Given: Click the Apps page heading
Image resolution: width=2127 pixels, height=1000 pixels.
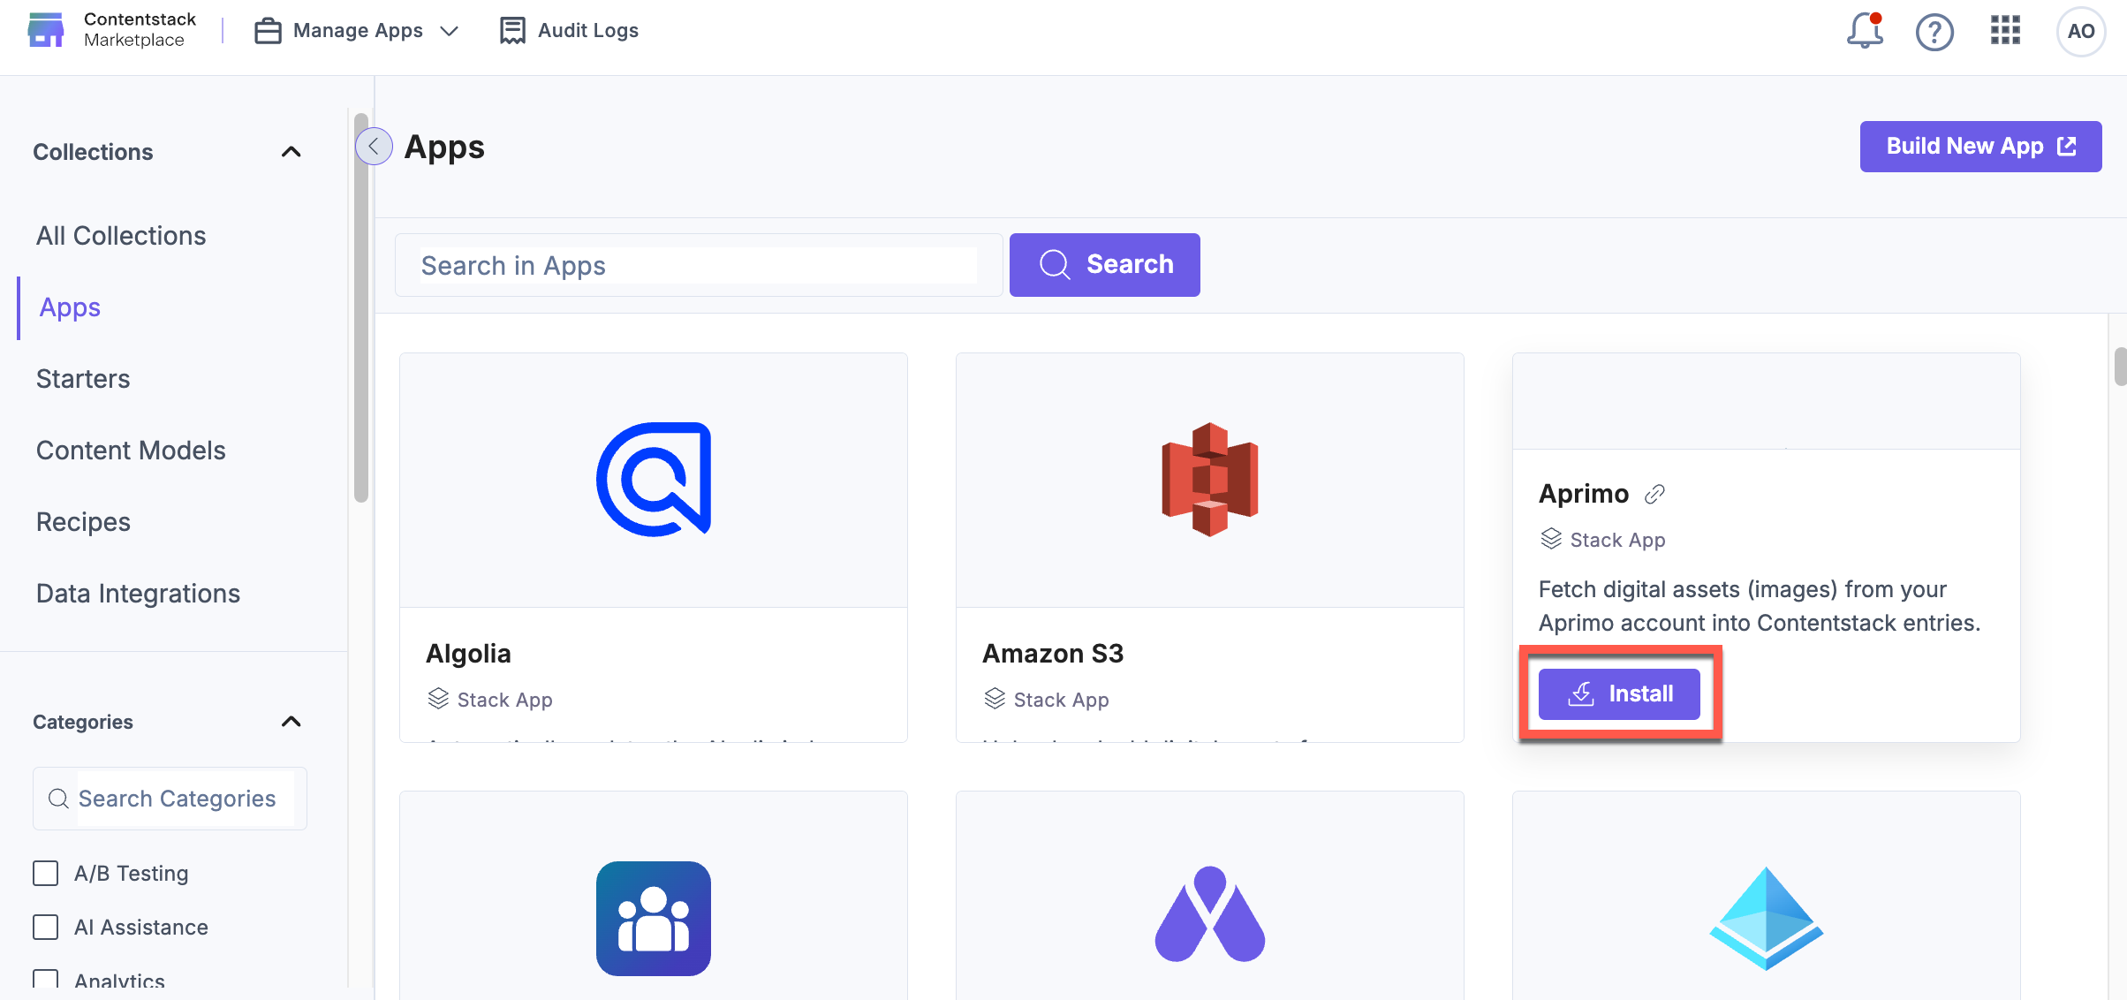Looking at the screenshot, I should click(444, 147).
